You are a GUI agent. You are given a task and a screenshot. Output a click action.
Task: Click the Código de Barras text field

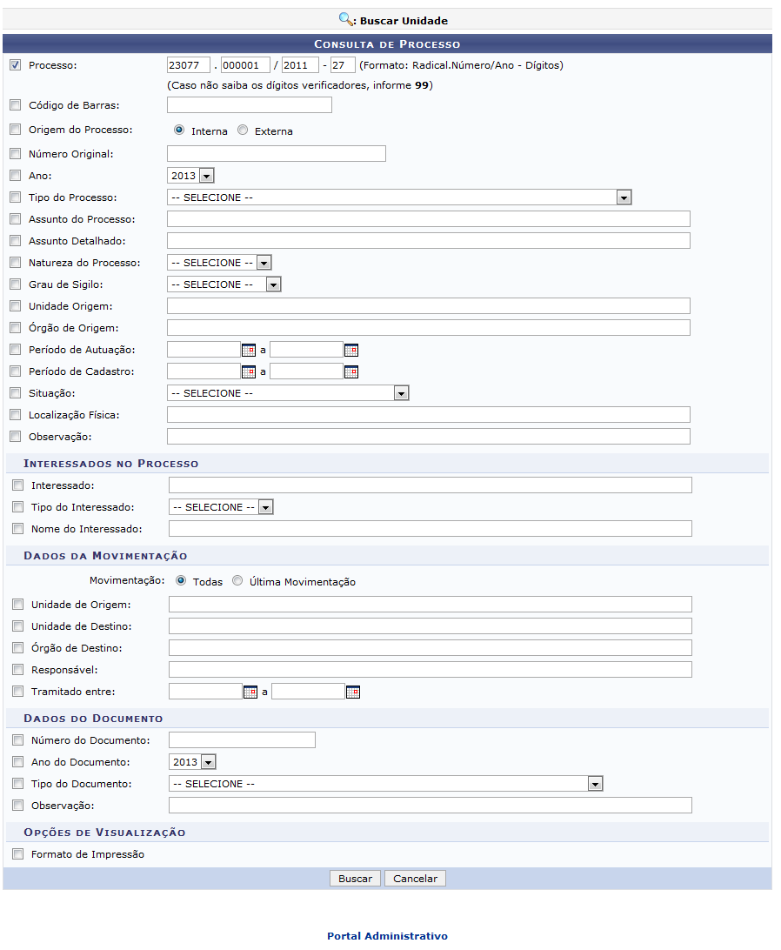[x=250, y=105]
